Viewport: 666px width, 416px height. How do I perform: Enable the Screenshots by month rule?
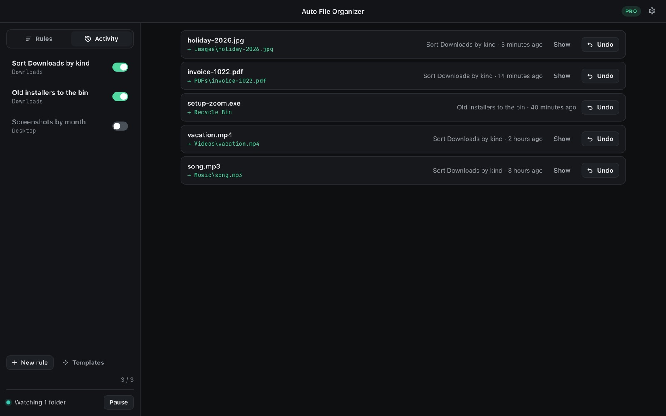pyautogui.click(x=120, y=126)
